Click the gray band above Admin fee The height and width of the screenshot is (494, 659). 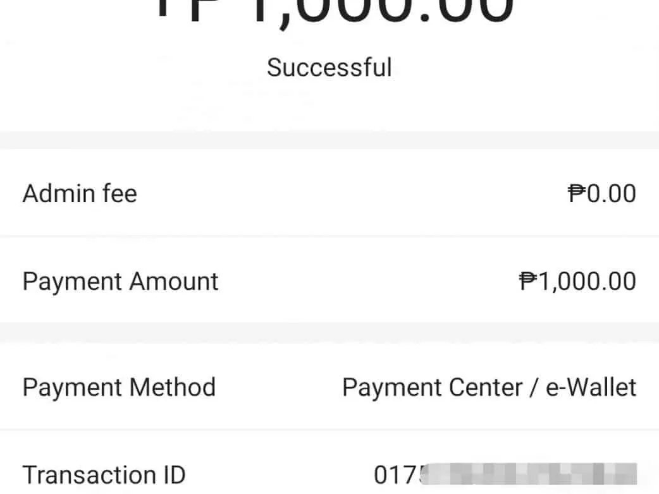pyautogui.click(x=329, y=140)
